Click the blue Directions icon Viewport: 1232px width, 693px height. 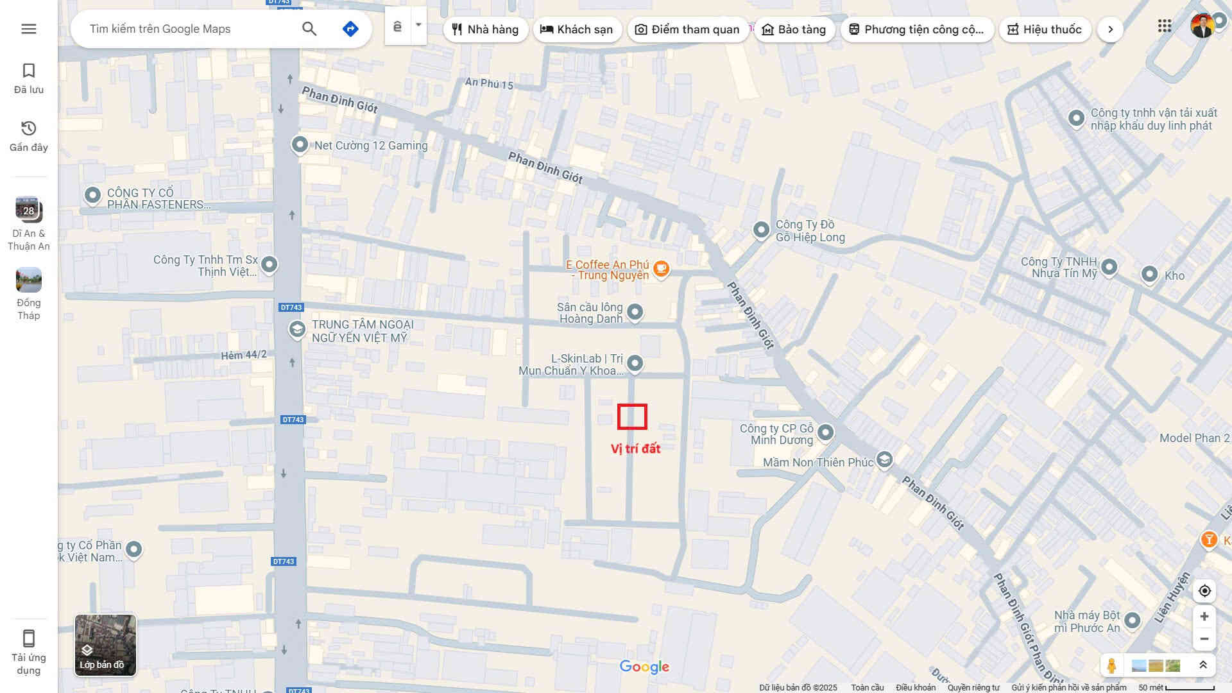(x=350, y=29)
